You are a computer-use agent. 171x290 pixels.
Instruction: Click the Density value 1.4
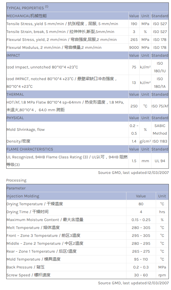click(x=134, y=141)
